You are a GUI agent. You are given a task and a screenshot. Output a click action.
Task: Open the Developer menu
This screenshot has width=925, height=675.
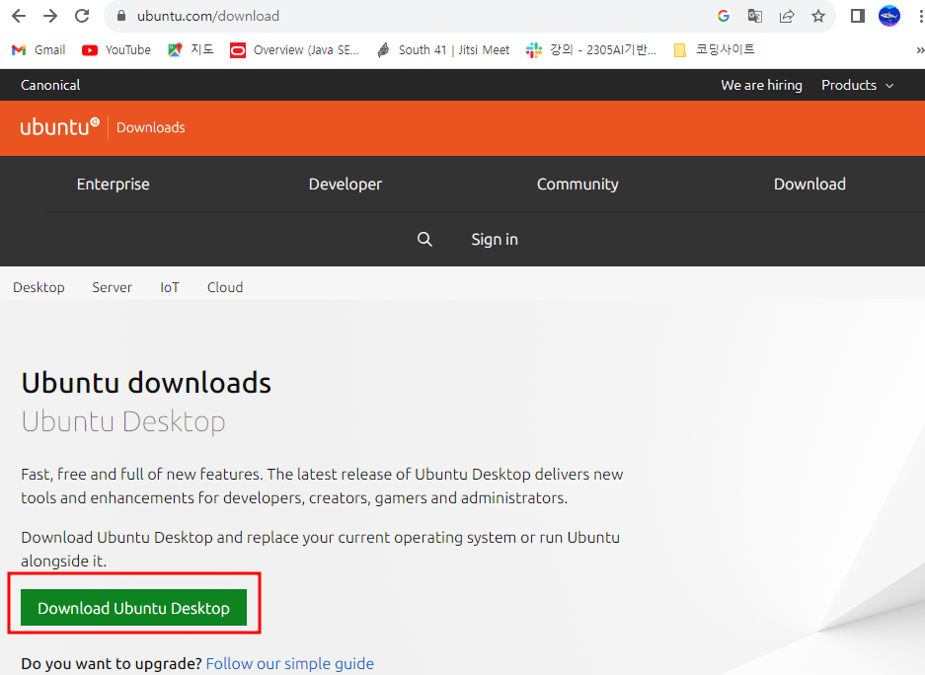(346, 184)
